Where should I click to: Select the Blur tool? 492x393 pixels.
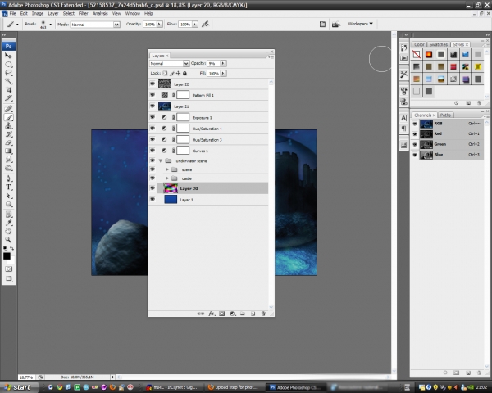click(8, 160)
